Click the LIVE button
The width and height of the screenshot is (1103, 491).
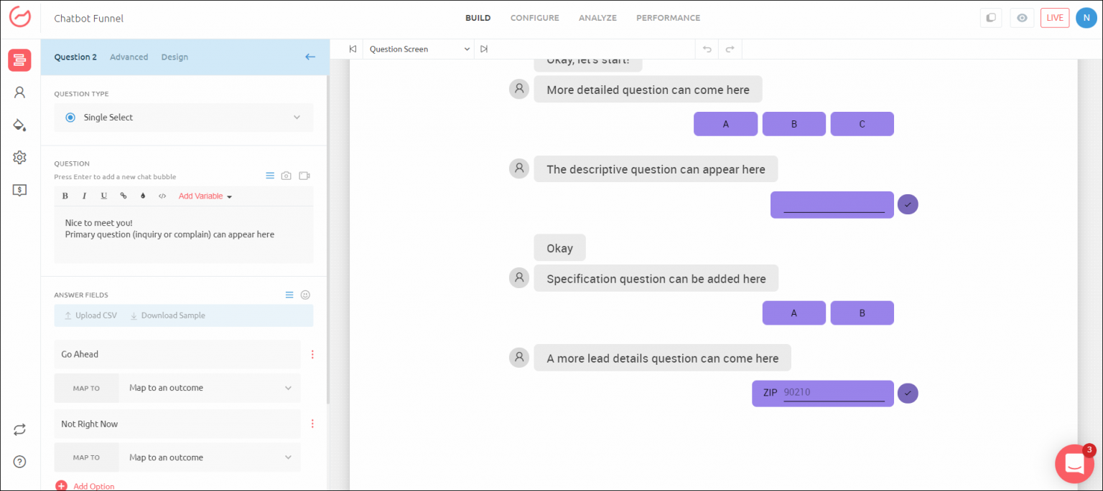[1054, 18]
